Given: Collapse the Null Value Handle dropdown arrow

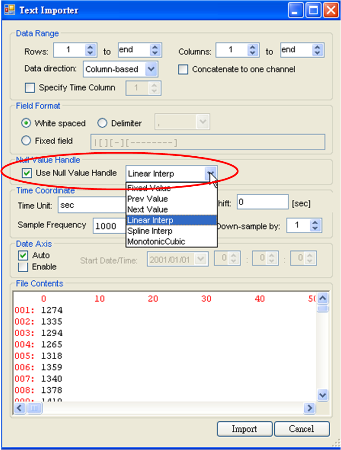Looking at the screenshot, I should [x=210, y=173].
